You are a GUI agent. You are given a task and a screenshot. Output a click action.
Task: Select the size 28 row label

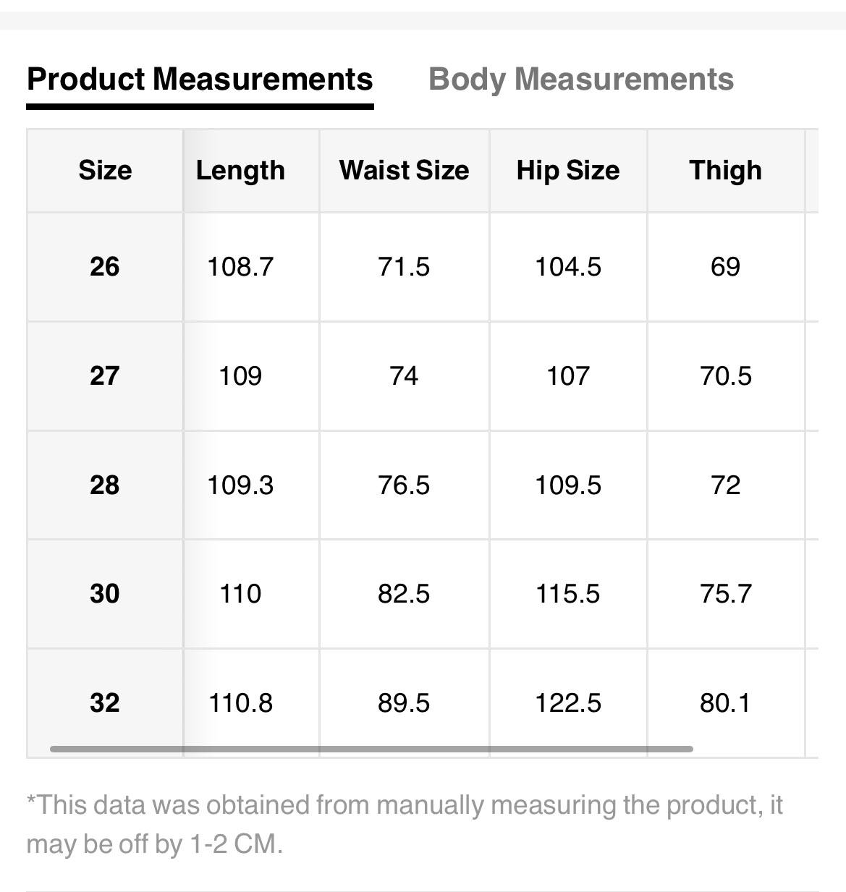105,485
